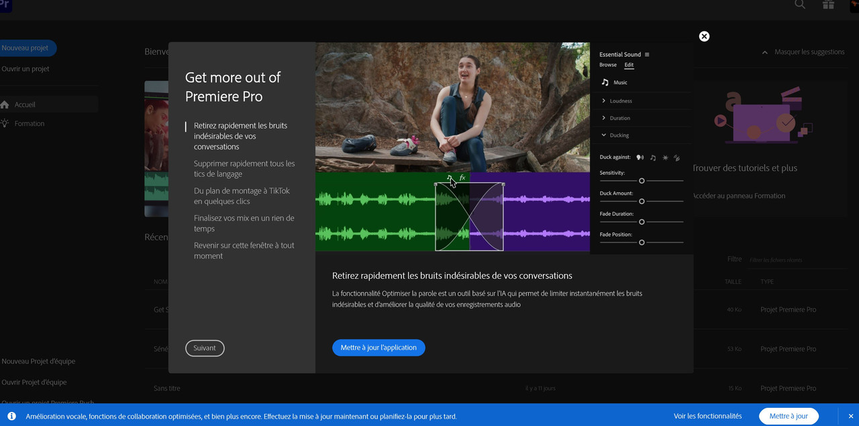Viewport: 859px width, 426px height.
Task: Sort by the TAILLE column header
Action: tap(733, 282)
